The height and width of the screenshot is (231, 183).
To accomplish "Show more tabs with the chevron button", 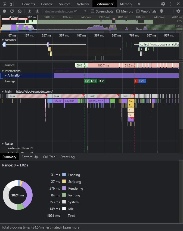I will click(139, 4).
